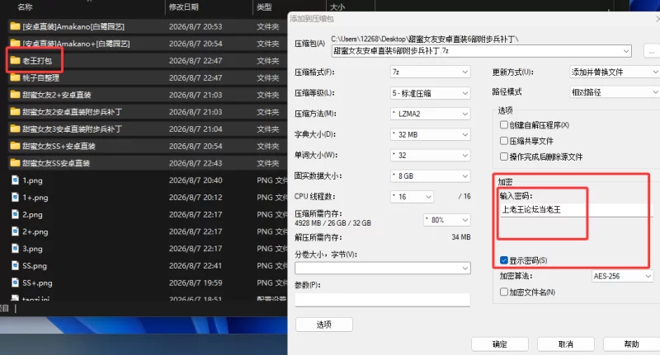
Task: Open the 压缩等级 dropdown showing 标准压缩
Action: pyautogui.click(x=430, y=93)
